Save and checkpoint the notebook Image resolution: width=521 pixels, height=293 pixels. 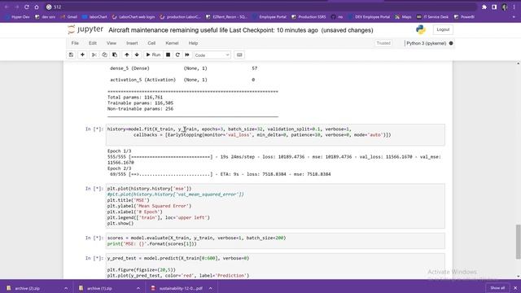click(x=71, y=55)
